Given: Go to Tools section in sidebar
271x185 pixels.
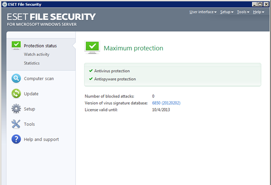Looking at the screenshot, I should [x=29, y=124].
